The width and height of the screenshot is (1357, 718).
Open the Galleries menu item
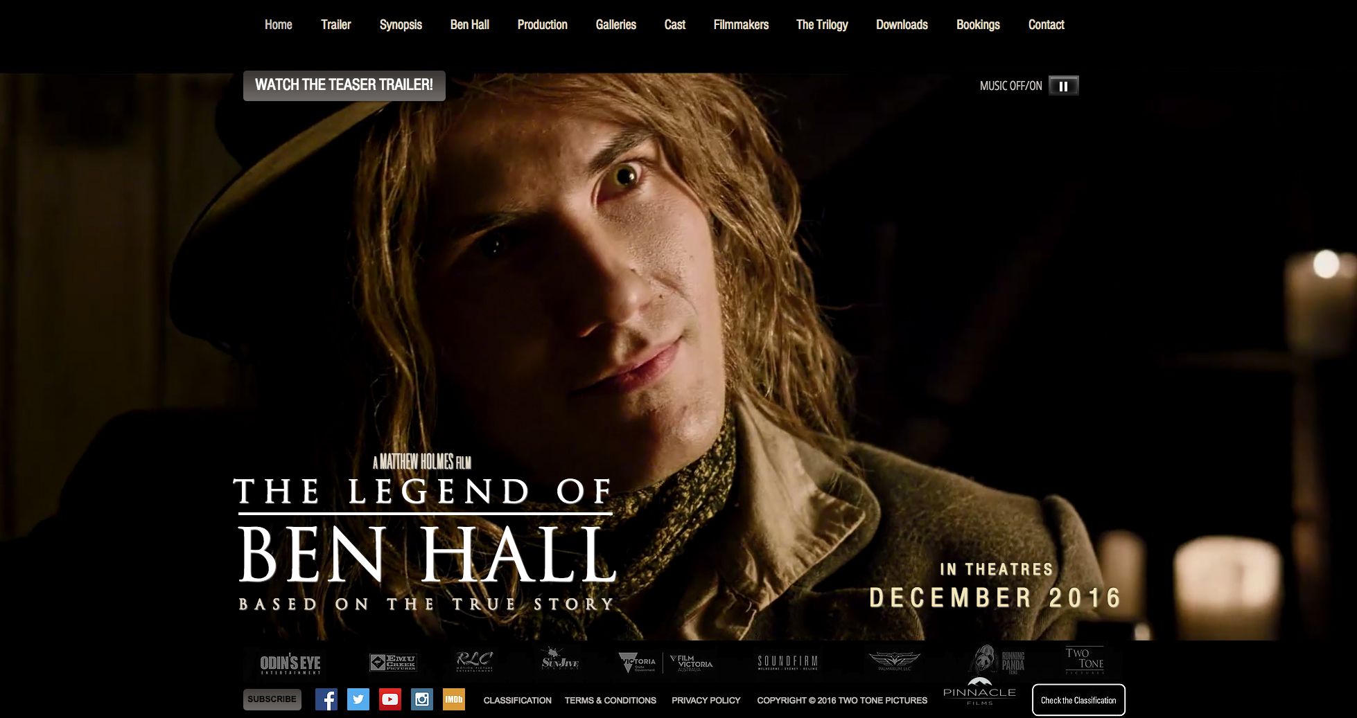click(x=616, y=25)
